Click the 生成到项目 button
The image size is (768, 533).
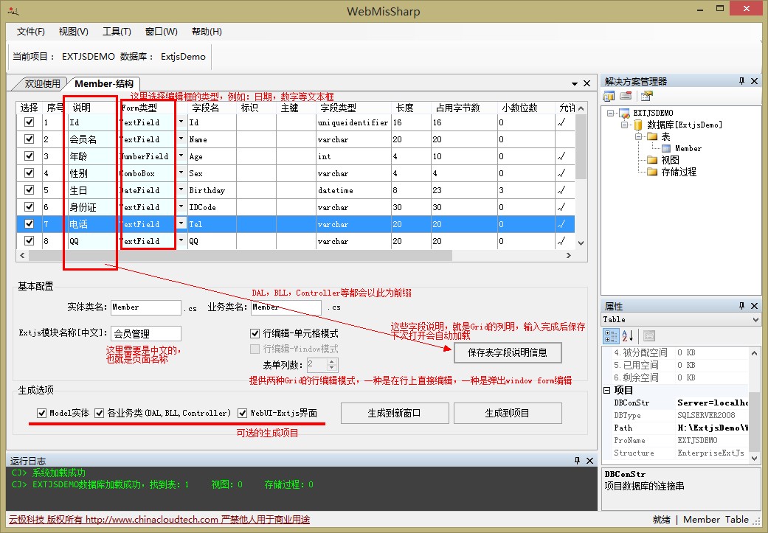507,413
